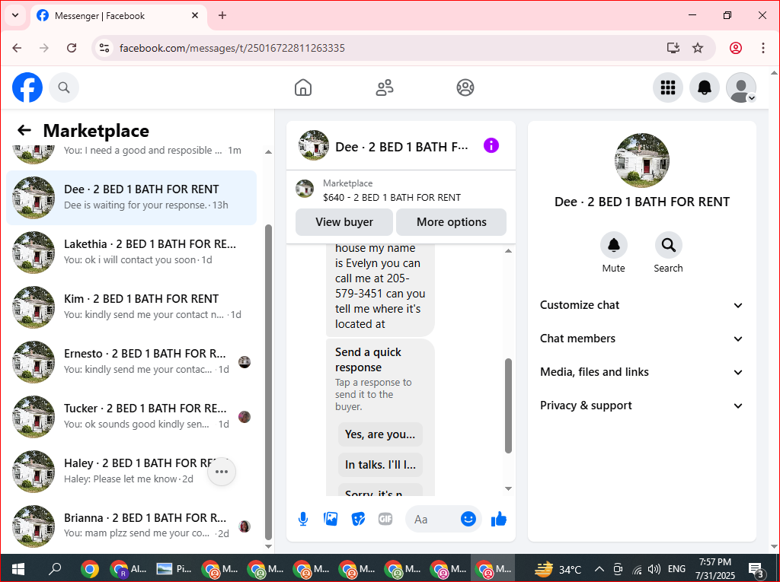Screen dimensions: 780x582
Task: Go to the Home feed icon
Action: click(x=303, y=87)
